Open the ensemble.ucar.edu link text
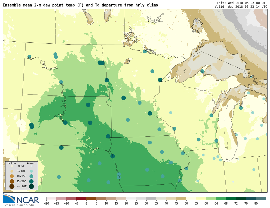 click(19, 205)
